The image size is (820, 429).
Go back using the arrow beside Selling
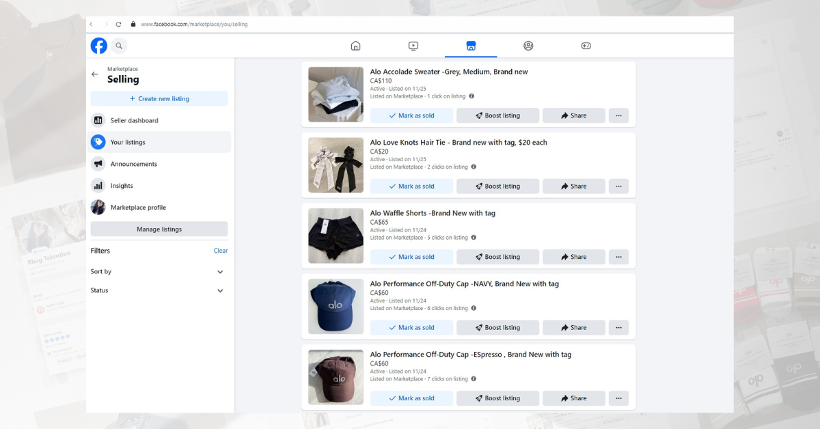94,74
